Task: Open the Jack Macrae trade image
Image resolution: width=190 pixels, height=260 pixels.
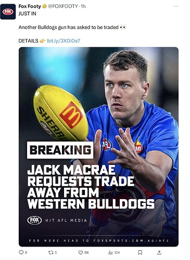Action: [x=98, y=147]
